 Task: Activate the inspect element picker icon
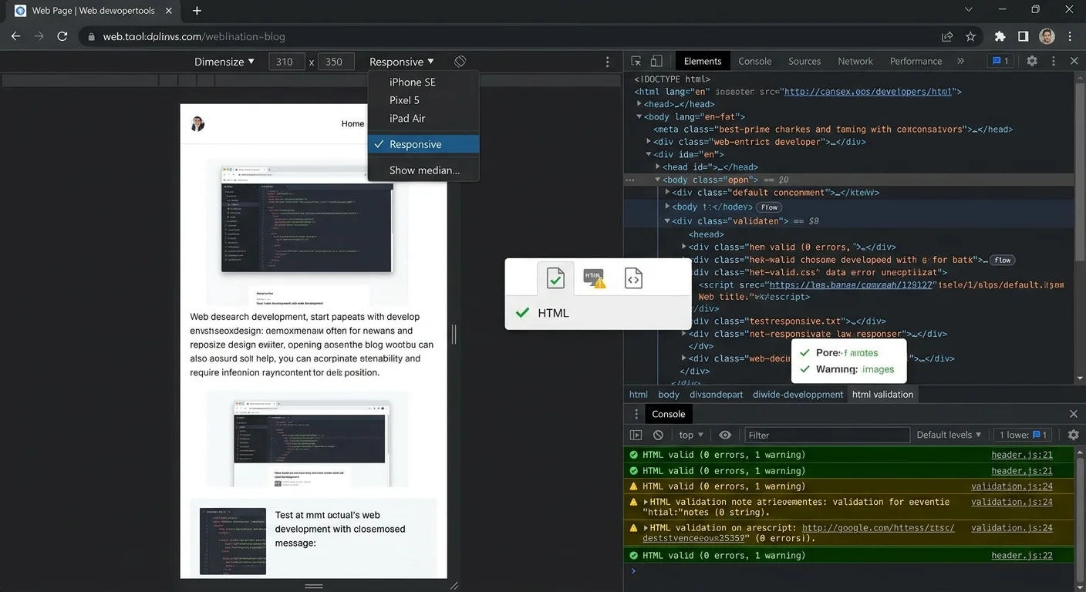[x=636, y=61]
